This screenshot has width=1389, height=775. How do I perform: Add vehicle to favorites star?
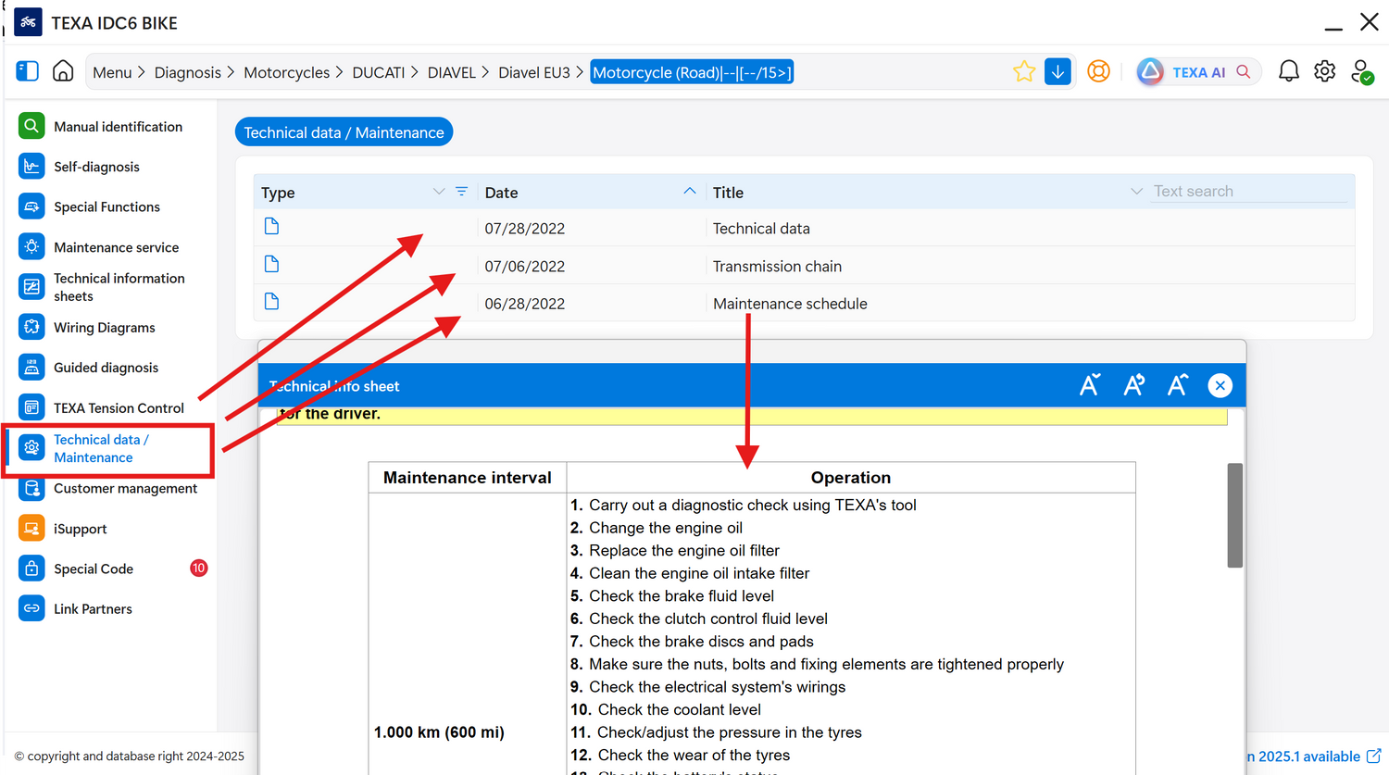1024,71
